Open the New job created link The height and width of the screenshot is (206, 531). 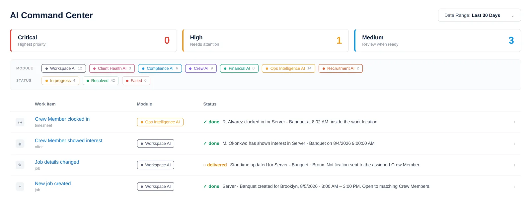pos(53,184)
